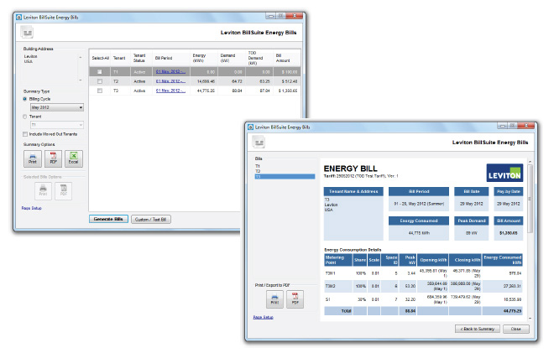Screen dimensions: 554x353
Task: Go back with Back to Summary button
Action: [x=478, y=329]
